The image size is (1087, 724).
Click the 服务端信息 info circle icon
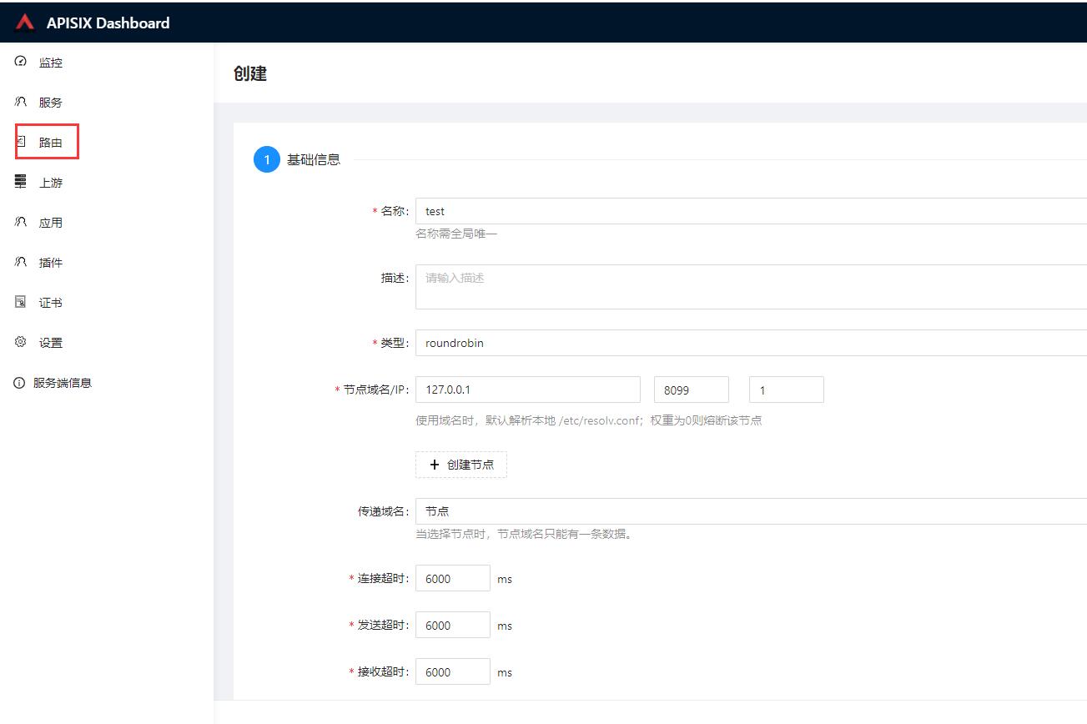(x=19, y=383)
